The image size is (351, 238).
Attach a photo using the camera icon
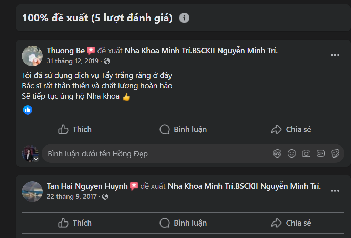306,153
